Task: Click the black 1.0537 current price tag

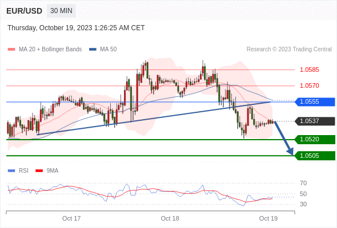Action: tap(315, 121)
